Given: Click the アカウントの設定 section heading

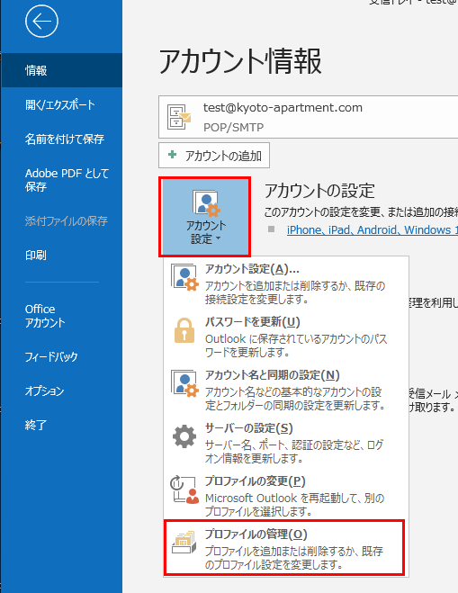Looking at the screenshot, I should pos(319,191).
